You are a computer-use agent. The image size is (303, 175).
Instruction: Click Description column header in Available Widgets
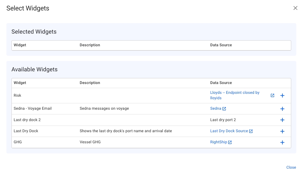pyautogui.click(x=90, y=83)
